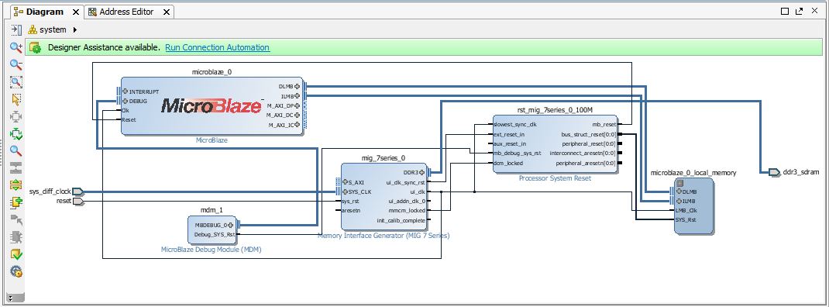
Task: Expand DLMB on microblaze_0_local_memory block
Action: click(x=679, y=191)
